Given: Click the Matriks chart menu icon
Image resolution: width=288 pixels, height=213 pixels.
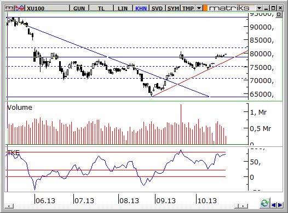Looking at the screenshot, I should point(9,8).
